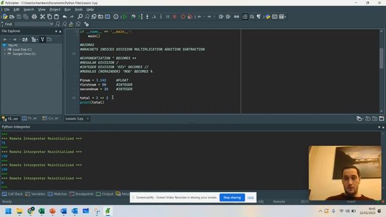Select This PC in File Explorer
Image resolution: width=386 pixels, height=217 pixels.
point(13,45)
